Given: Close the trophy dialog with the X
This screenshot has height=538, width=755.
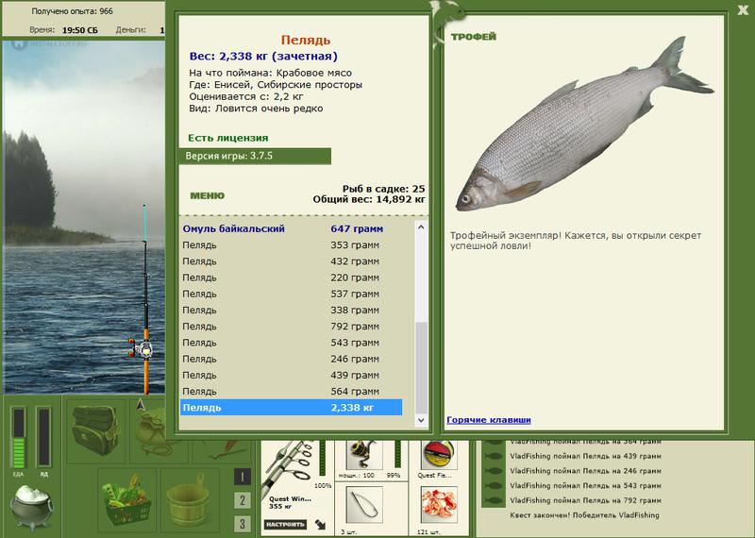Looking at the screenshot, I should 743,10.
